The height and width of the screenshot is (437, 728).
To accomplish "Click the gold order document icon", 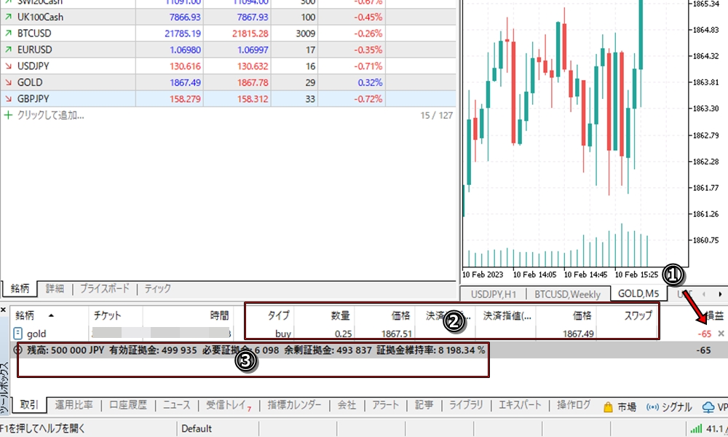I will (x=18, y=333).
